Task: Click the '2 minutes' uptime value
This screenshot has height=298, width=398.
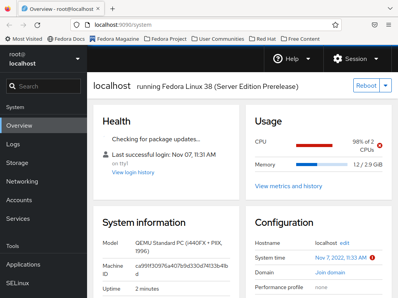Action: click(x=147, y=289)
